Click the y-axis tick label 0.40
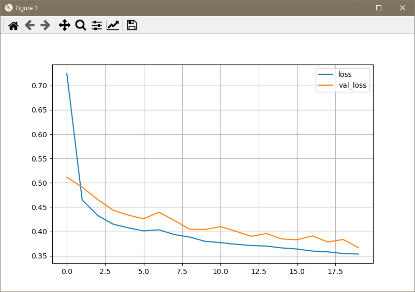Image resolution: width=415 pixels, height=292 pixels. [39, 232]
